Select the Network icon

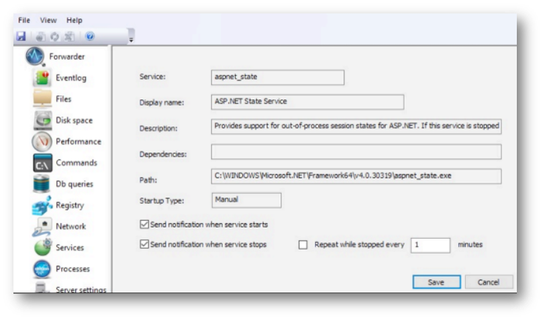click(42, 227)
